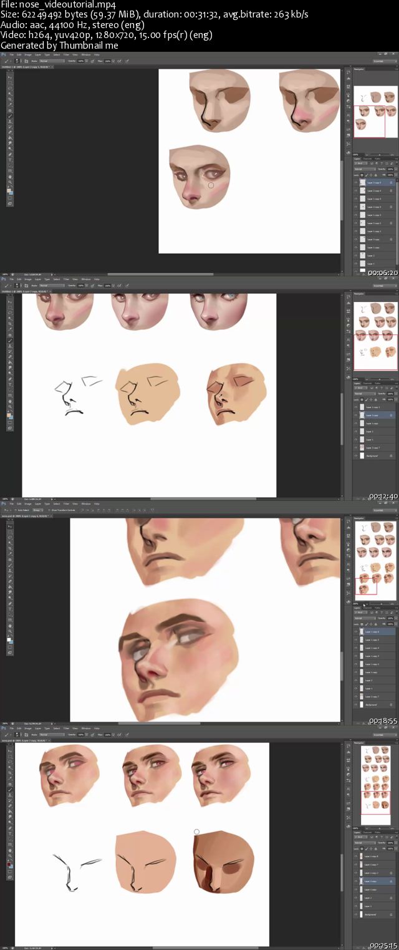Filter layers by type (T) in the 00:06:20 frame
This screenshot has width=399, height=950.
(x=382, y=163)
